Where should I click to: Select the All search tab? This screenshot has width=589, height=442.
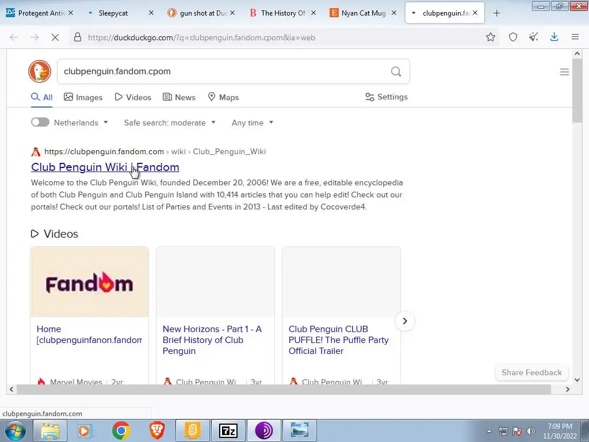(x=41, y=97)
